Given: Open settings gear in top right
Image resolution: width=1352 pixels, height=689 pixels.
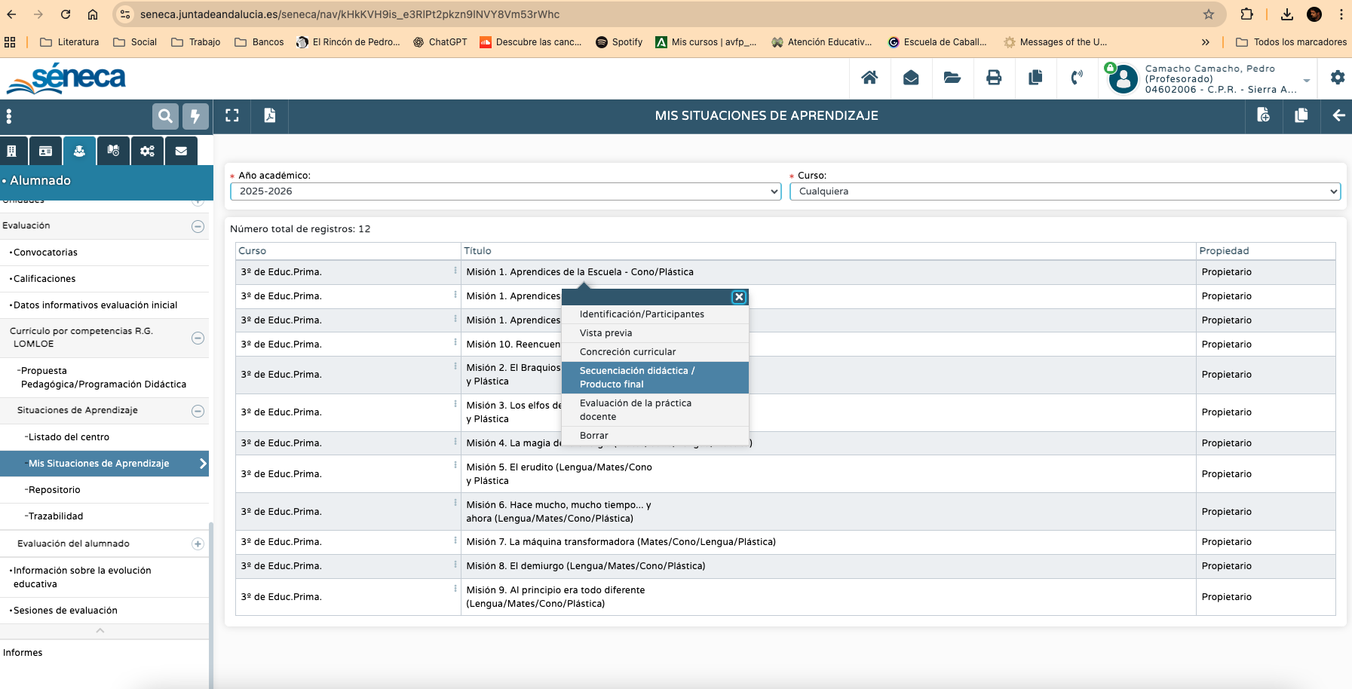Looking at the screenshot, I should tap(1337, 78).
